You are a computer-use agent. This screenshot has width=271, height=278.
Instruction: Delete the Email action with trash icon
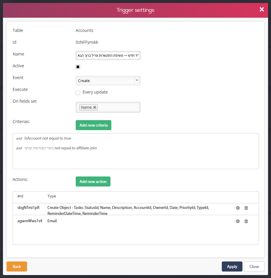tap(246, 221)
